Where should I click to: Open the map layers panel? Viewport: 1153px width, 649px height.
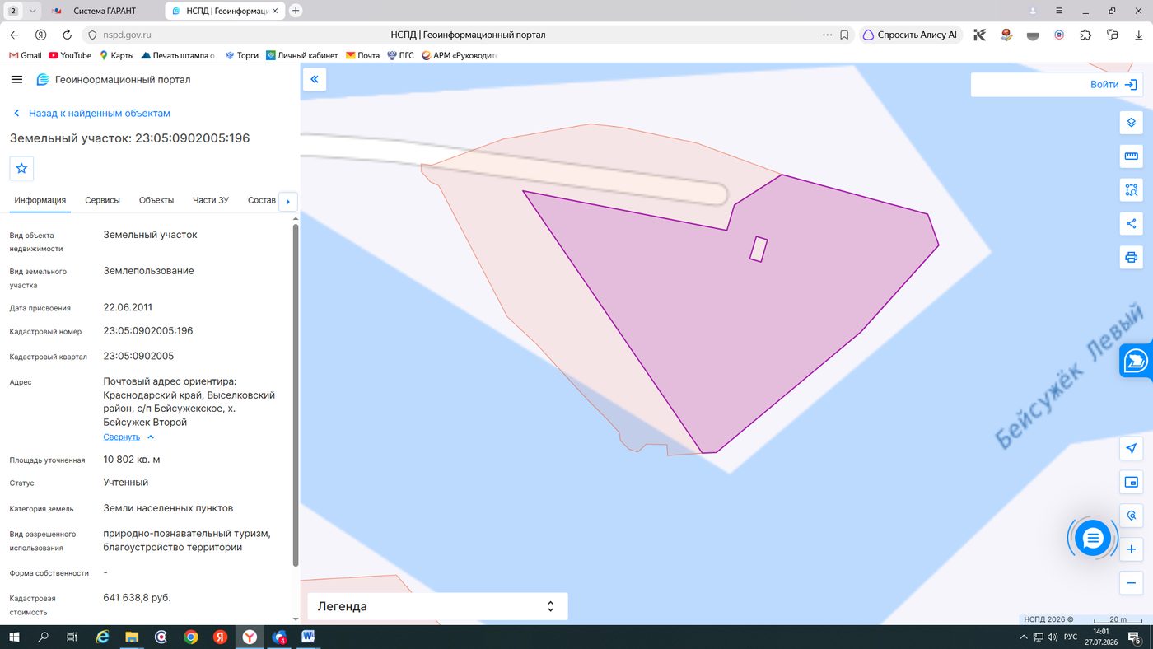pyautogui.click(x=1132, y=123)
